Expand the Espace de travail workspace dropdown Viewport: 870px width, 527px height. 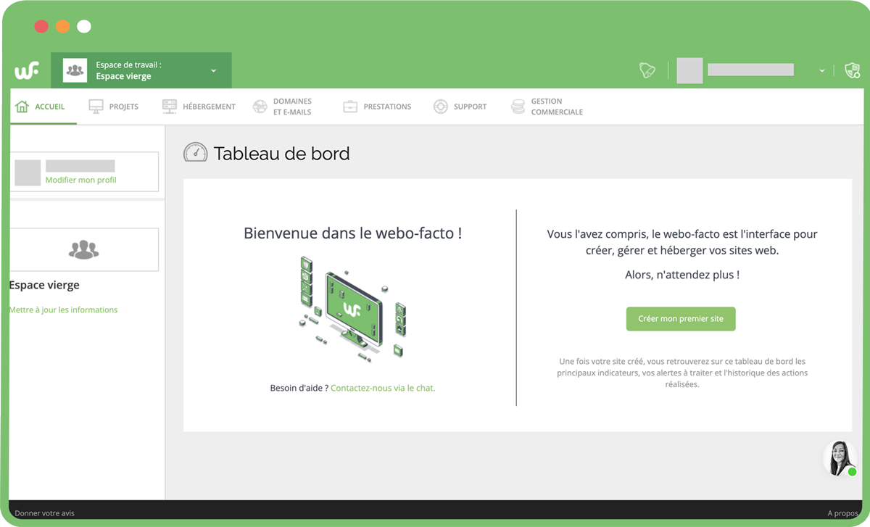click(x=212, y=70)
